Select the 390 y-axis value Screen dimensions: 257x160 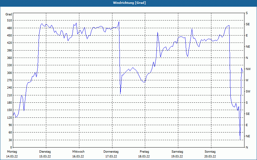click(10, 51)
